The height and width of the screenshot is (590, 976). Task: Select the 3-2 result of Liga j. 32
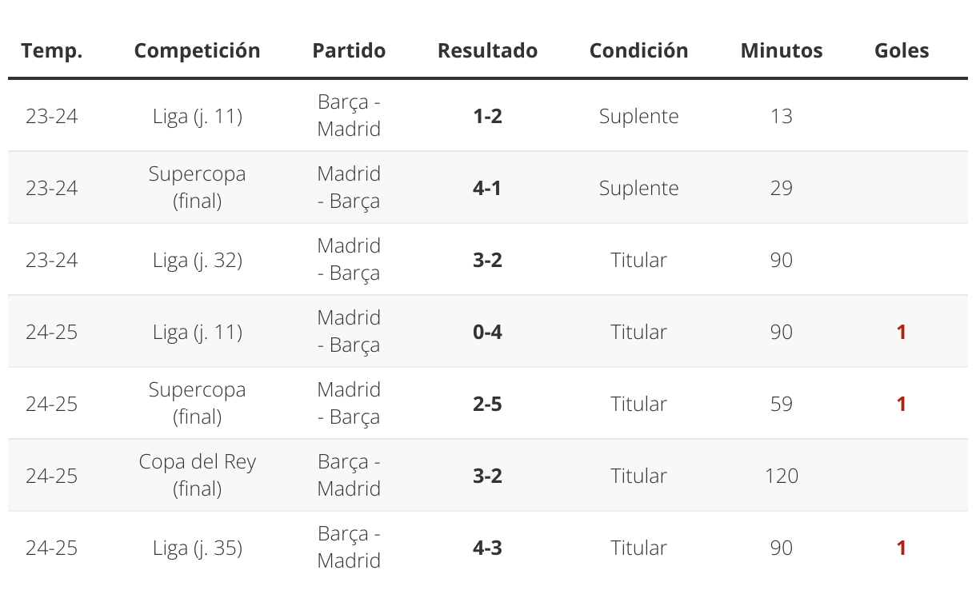(487, 260)
